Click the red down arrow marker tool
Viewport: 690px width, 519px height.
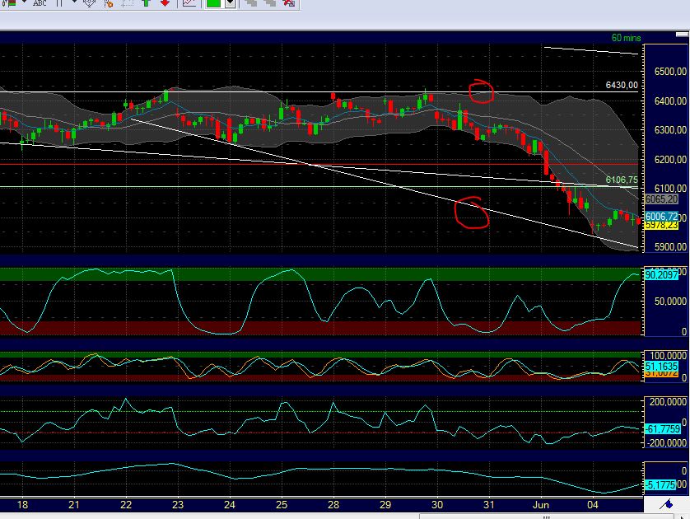pos(165,3)
